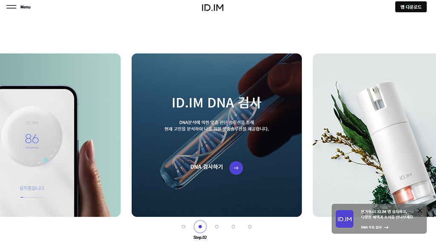This screenshot has width=436, height=244.
Task: Select the first carousel step dot
Action: 184,227
